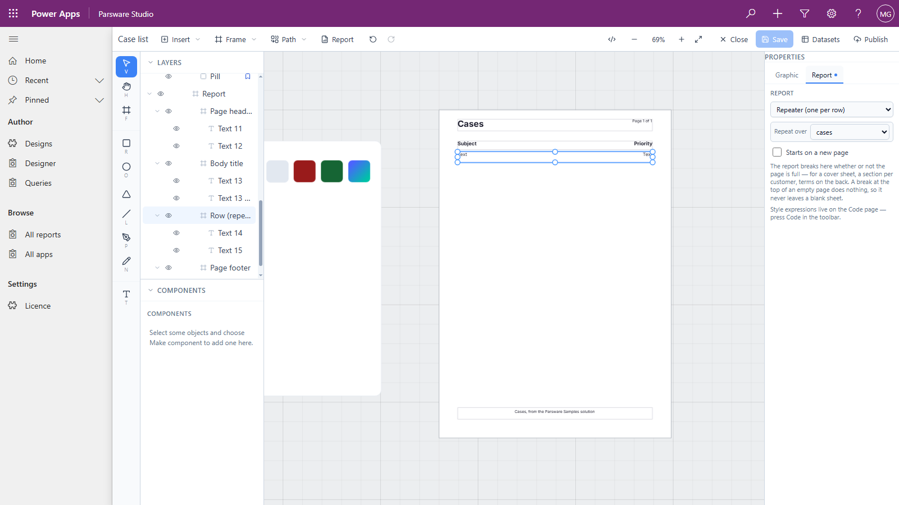The width and height of the screenshot is (899, 505).
Task: Choose the Text tool
Action: pyautogui.click(x=126, y=296)
